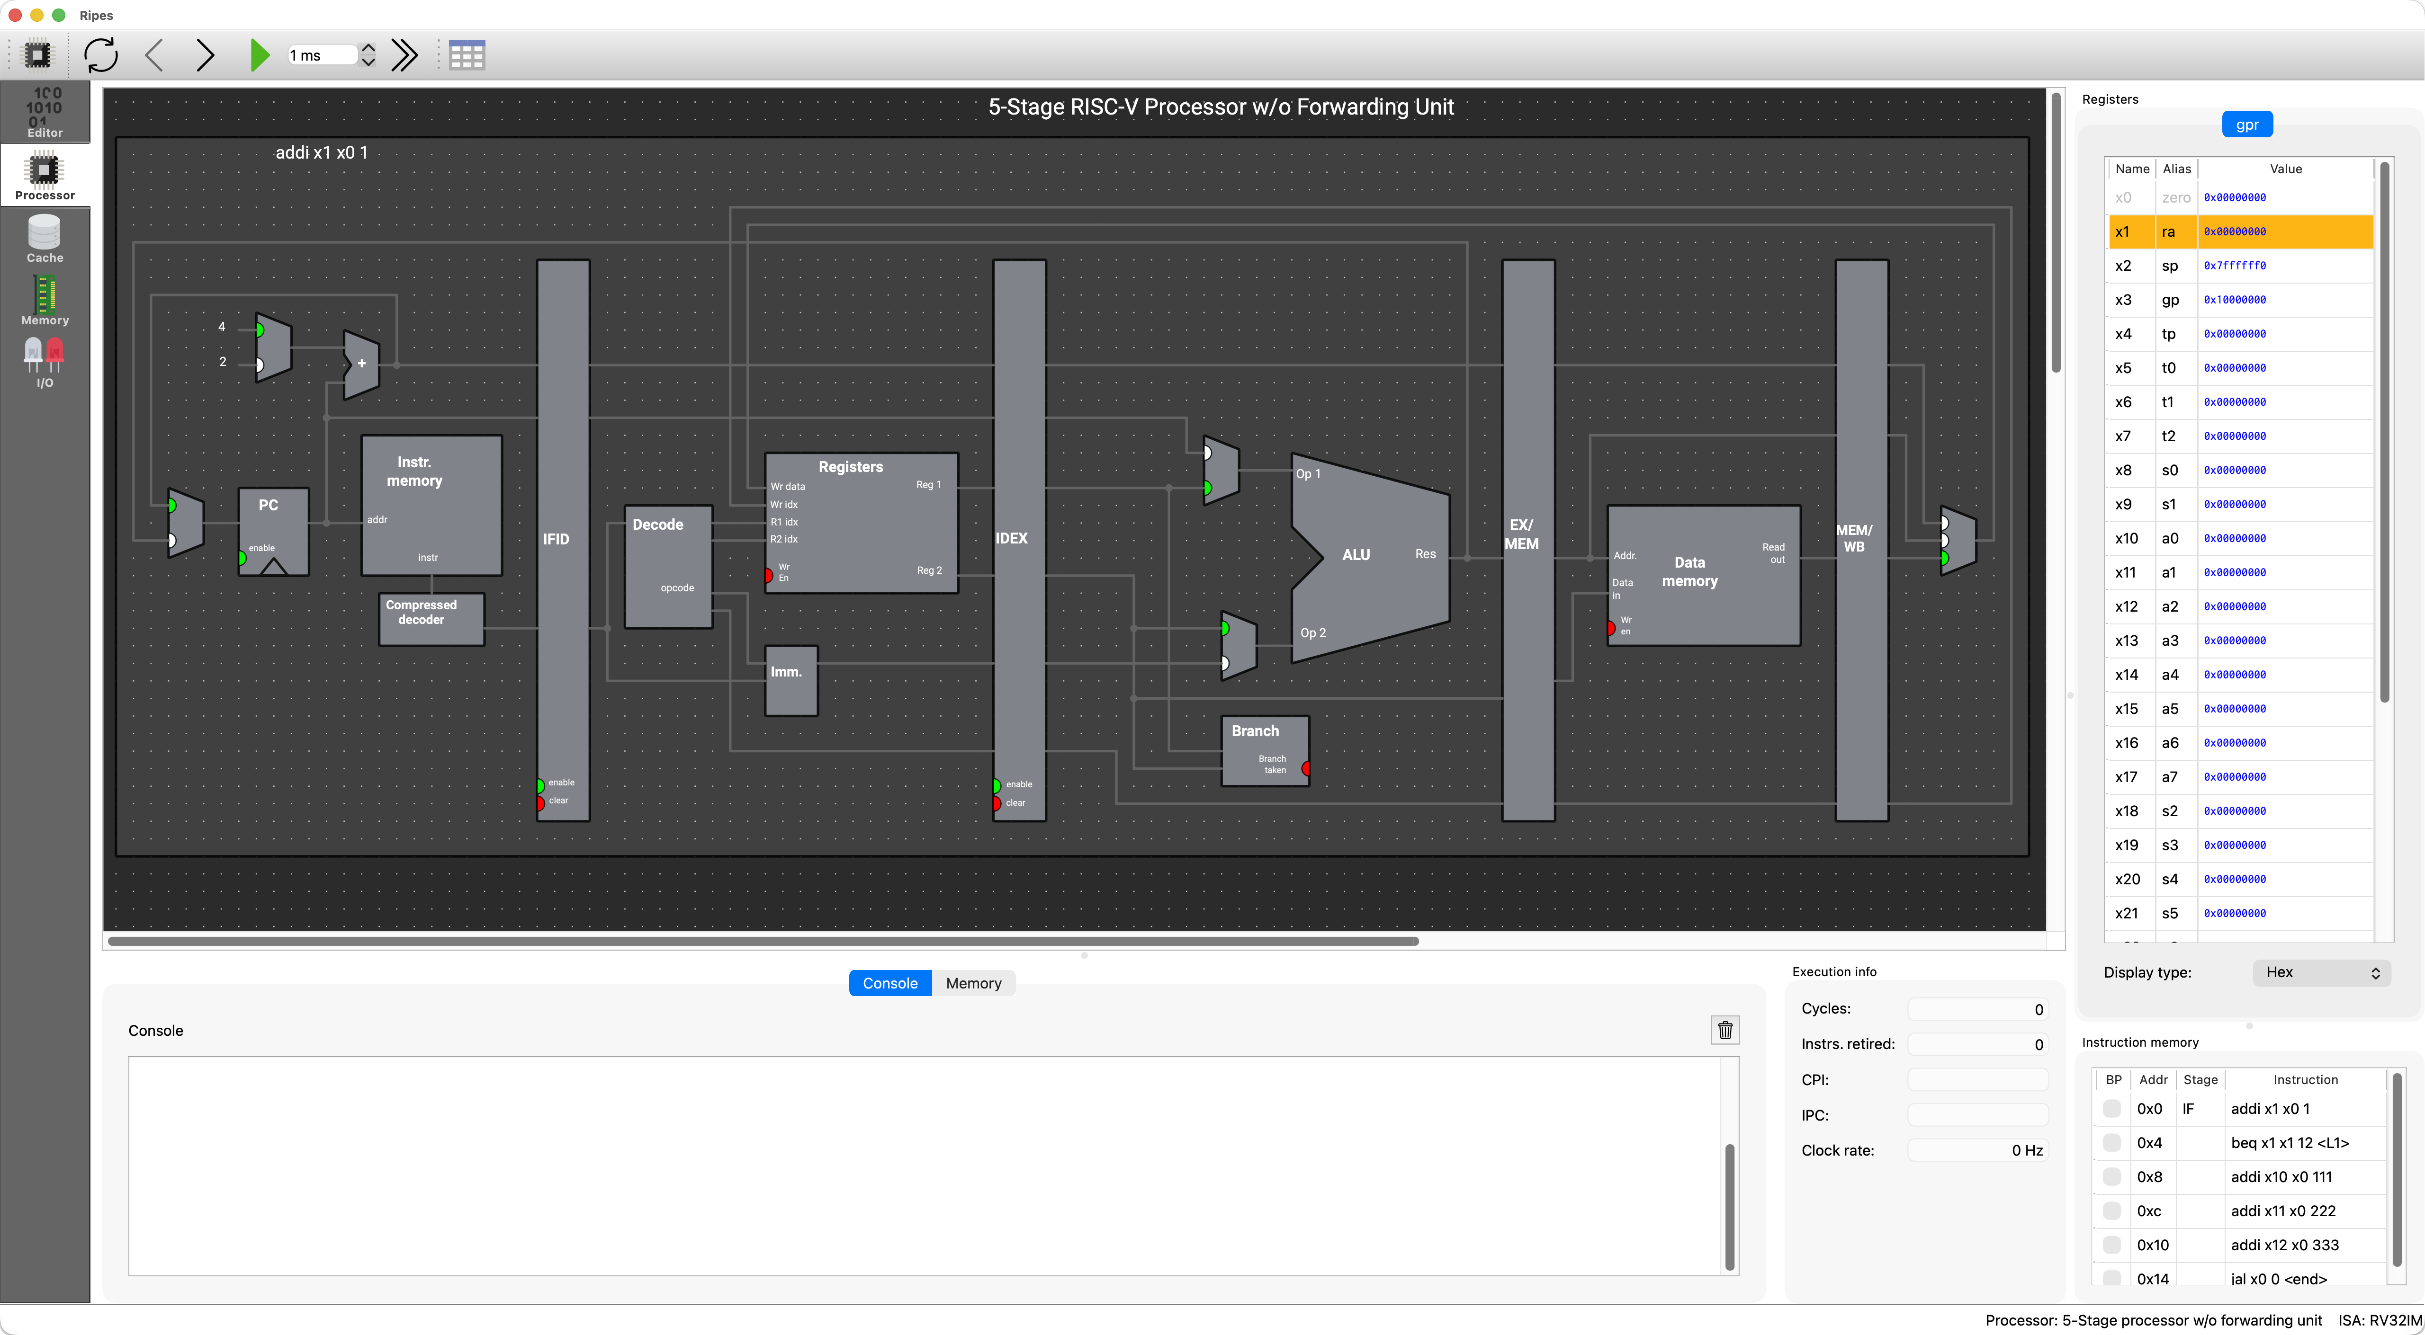The image size is (2425, 1335).
Task: Click the Branch unit block
Action: click(x=1264, y=751)
